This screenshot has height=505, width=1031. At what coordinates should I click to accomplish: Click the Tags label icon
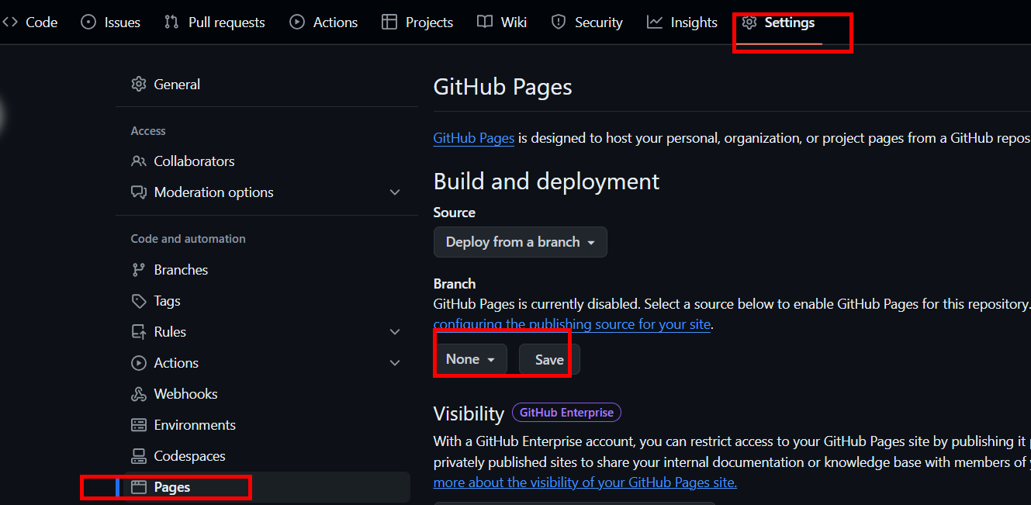(x=139, y=301)
